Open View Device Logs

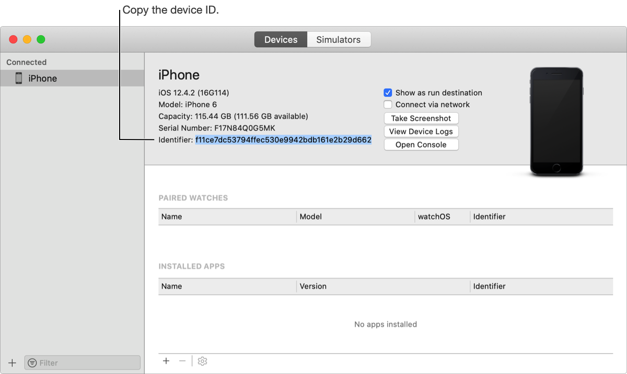click(x=421, y=132)
